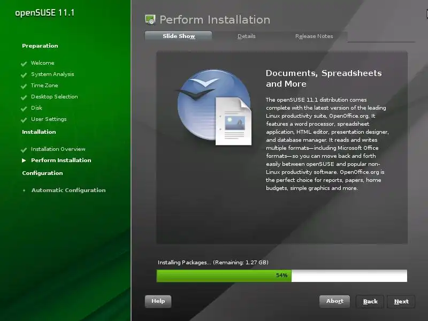
Task: Click the Help button
Action: click(x=158, y=301)
